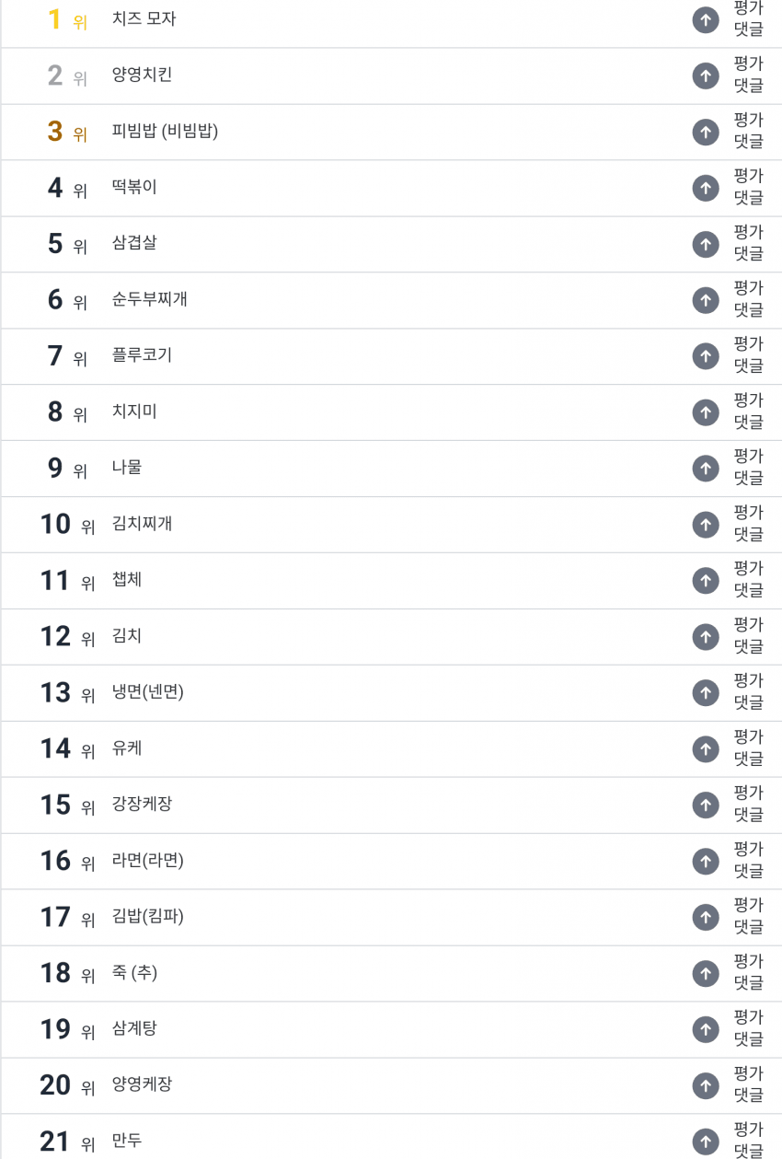Click the upvote icon for 삼겹살
This screenshot has height=1159, width=782.
pos(706,244)
